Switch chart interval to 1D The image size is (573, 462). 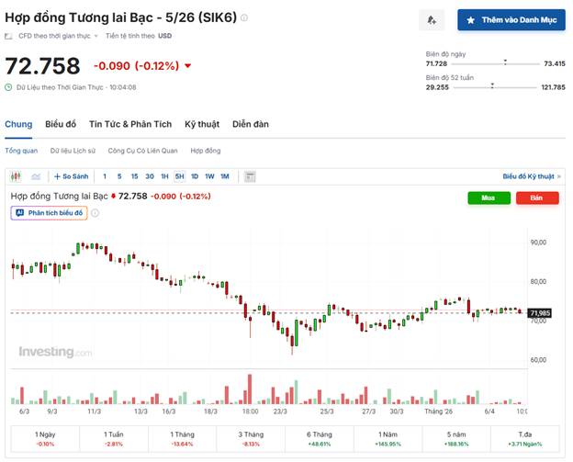coord(194,175)
